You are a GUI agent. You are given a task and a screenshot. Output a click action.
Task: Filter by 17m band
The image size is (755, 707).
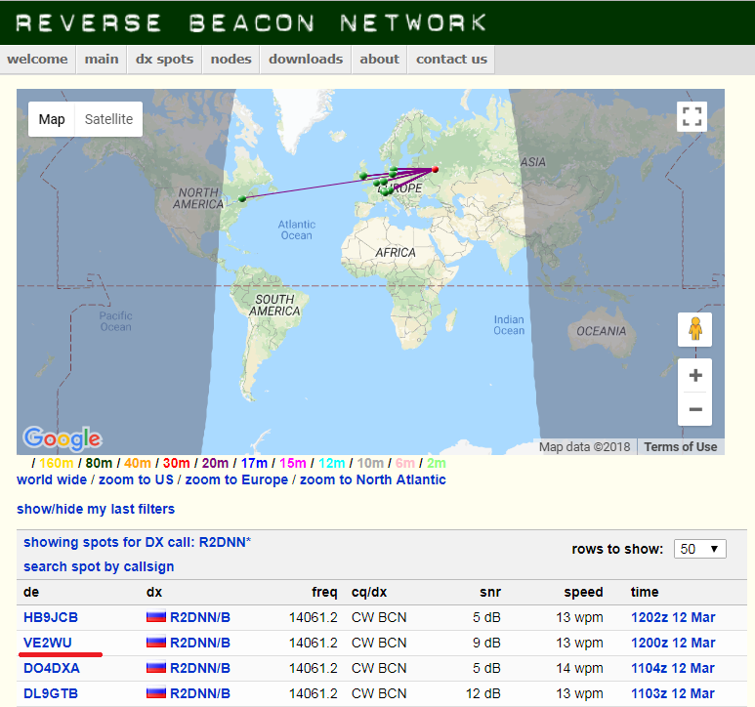[254, 463]
